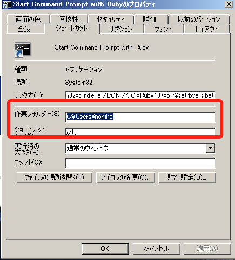Click the コメント comment input field
235x260 pixels.
coord(140,163)
